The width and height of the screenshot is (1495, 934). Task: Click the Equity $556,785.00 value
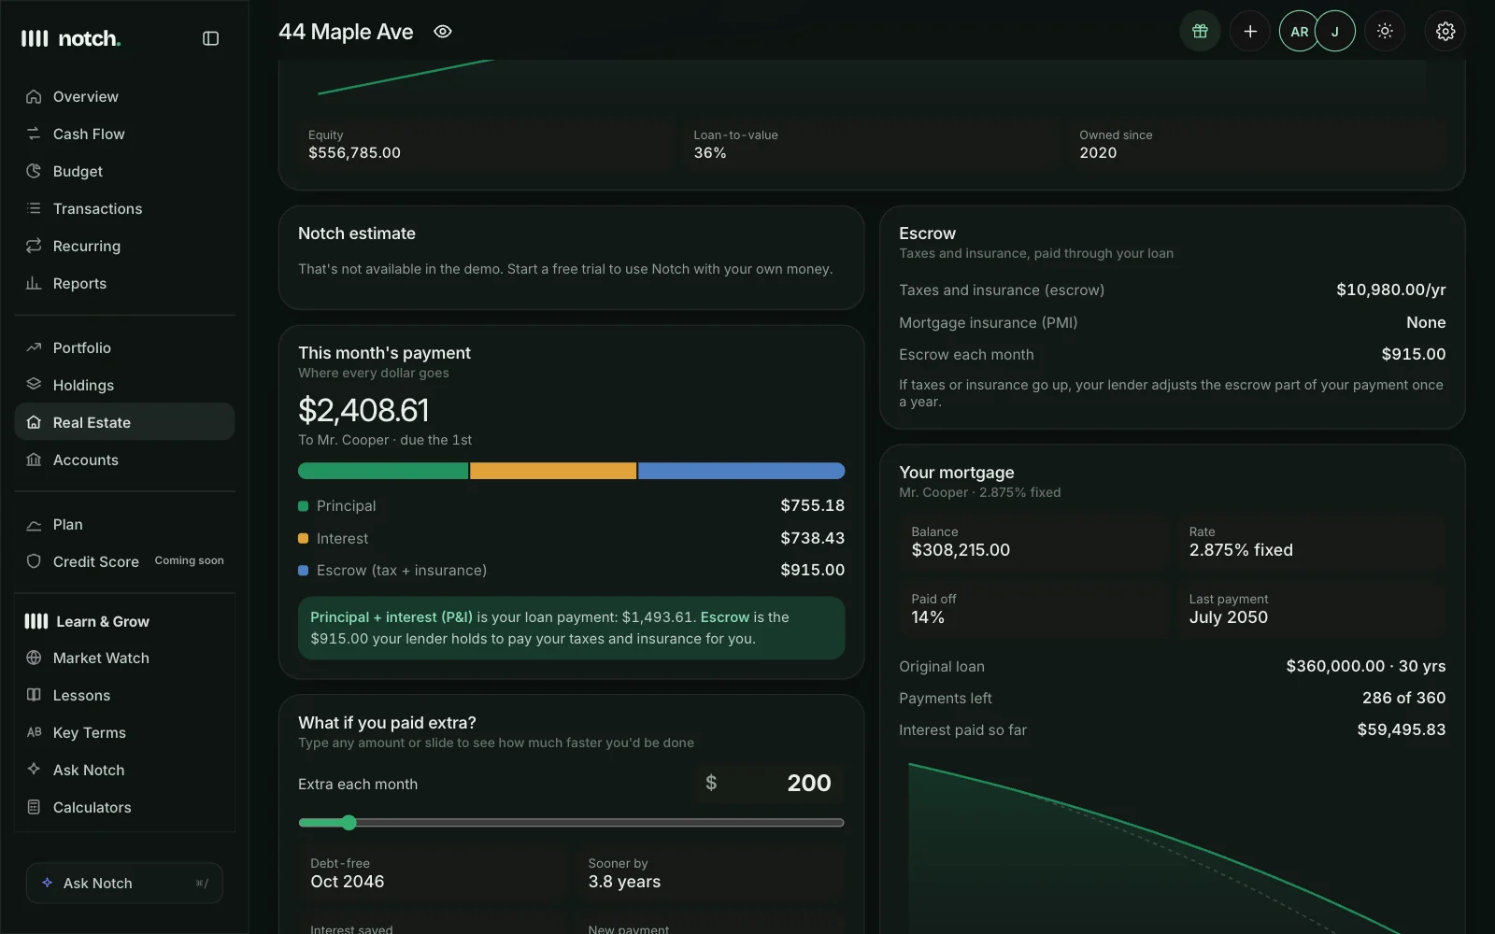click(x=354, y=153)
